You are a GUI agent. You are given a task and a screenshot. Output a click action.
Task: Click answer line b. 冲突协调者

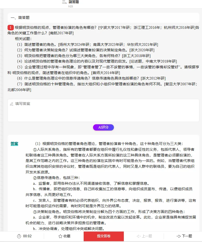point(69,229)
